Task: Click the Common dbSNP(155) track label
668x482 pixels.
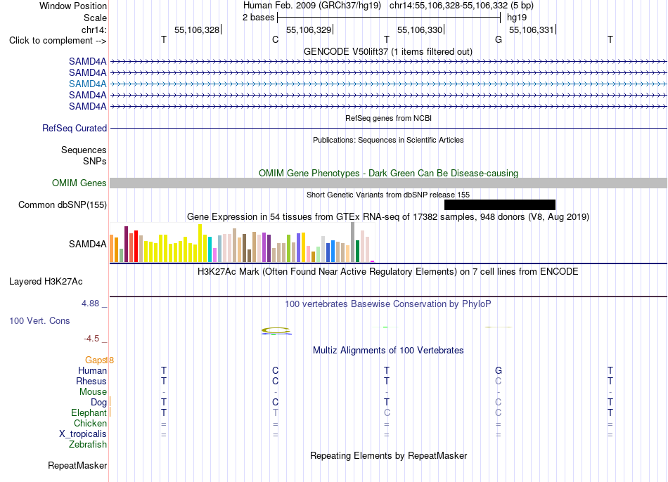Action: 63,204
